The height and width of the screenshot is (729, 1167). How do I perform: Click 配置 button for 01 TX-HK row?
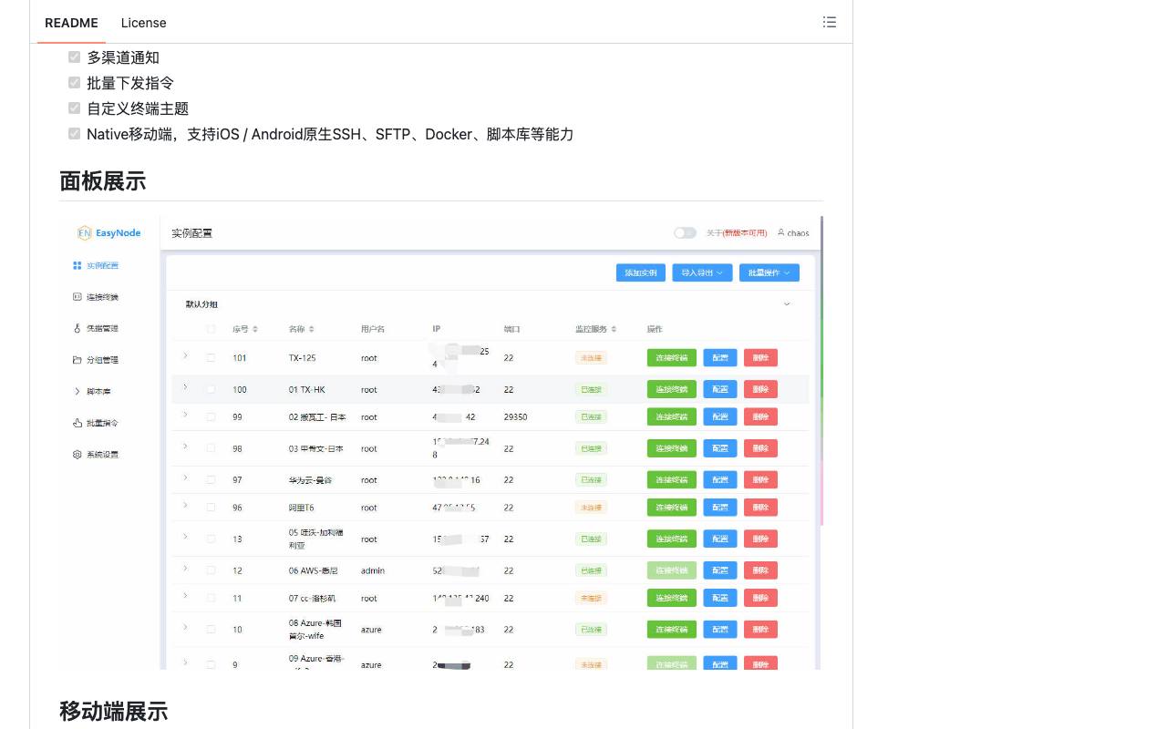point(720,389)
